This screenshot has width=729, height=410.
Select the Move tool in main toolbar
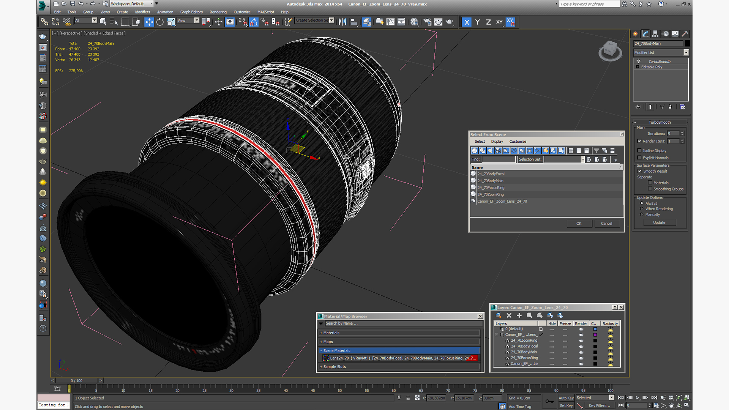(x=149, y=22)
